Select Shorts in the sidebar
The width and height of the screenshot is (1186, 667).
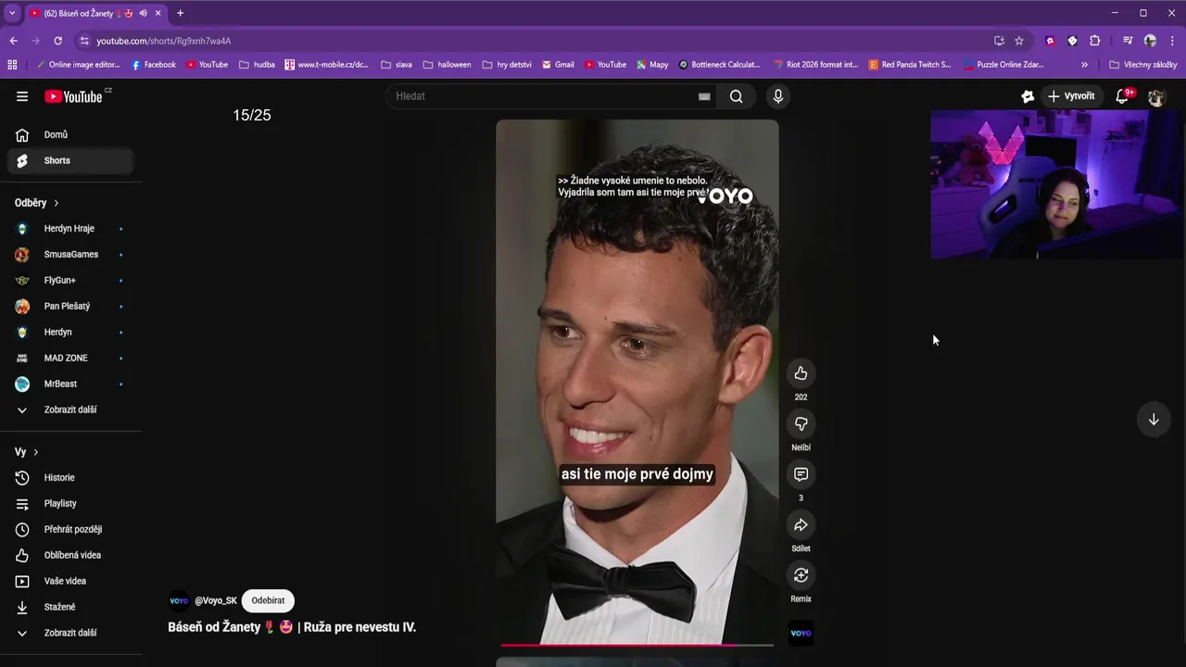70,160
